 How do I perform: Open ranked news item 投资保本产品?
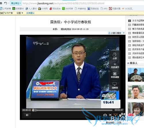[x=136, y=49]
